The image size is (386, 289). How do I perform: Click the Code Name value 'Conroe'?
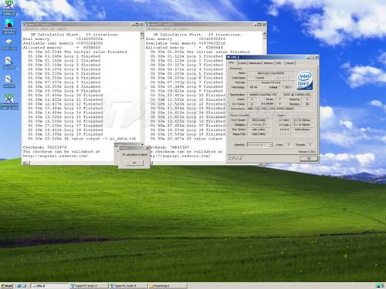pos(260,78)
